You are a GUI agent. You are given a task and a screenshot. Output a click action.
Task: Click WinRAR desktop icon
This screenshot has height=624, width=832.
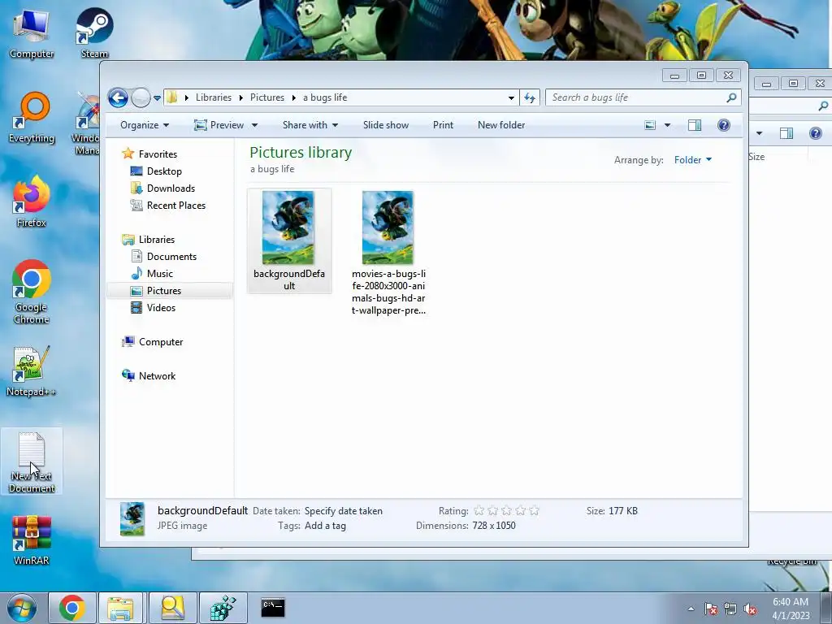tap(32, 540)
